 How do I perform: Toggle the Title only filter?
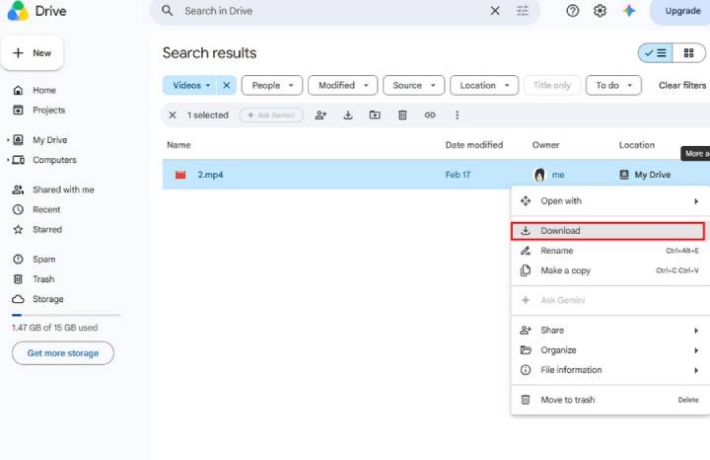pyautogui.click(x=552, y=85)
